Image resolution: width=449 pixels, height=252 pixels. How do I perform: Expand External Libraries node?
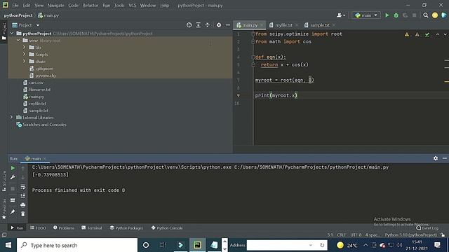coord(11,117)
